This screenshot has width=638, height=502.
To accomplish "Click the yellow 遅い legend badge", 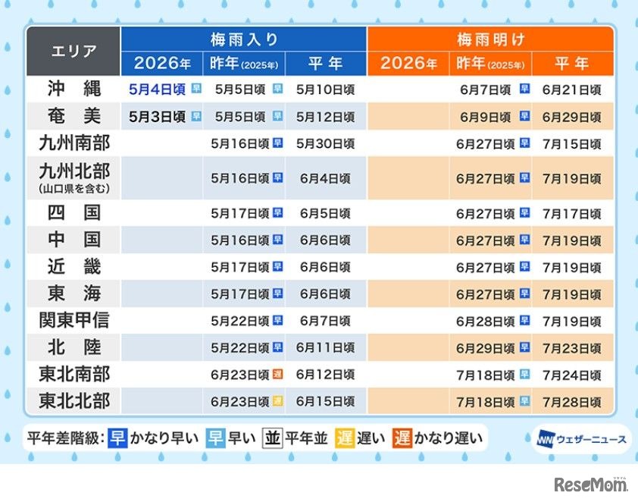I will pyautogui.click(x=345, y=438).
